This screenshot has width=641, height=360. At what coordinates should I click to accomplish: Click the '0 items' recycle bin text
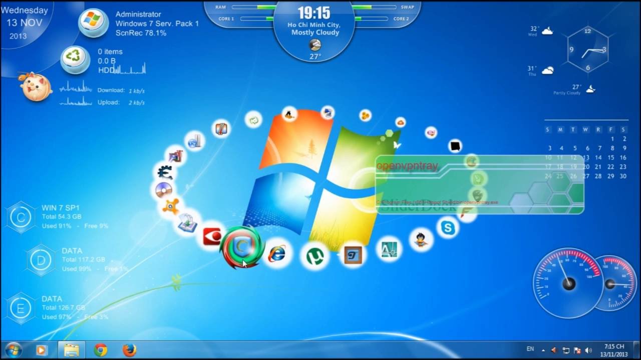point(110,51)
